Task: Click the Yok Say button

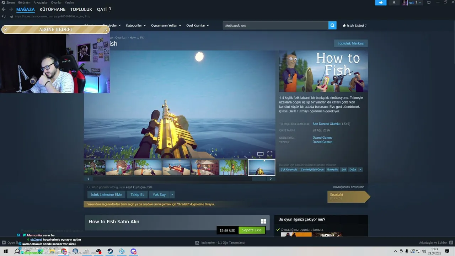Action: click(x=159, y=194)
